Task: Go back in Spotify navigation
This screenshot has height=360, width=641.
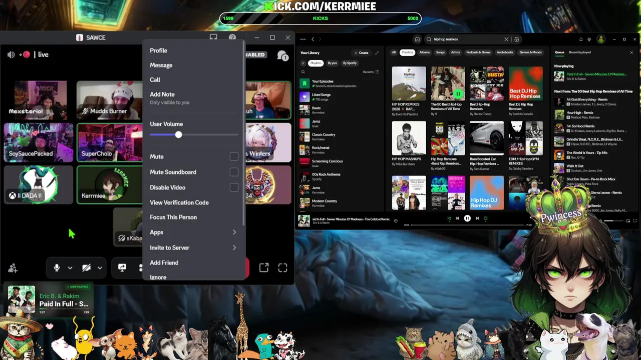Action: [x=313, y=39]
